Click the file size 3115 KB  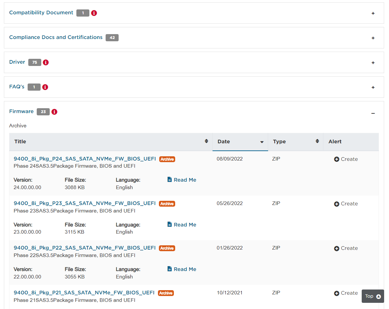(74, 232)
